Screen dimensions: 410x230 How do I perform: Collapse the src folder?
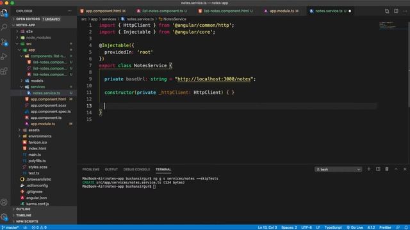tap(28, 43)
